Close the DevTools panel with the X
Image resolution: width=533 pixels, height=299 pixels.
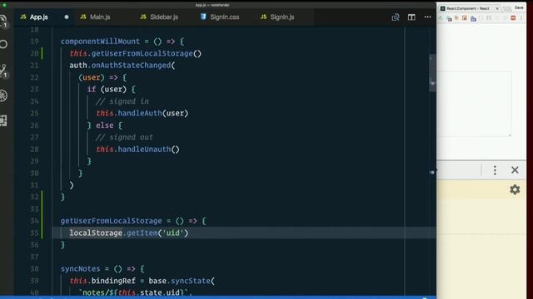[x=515, y=170]
